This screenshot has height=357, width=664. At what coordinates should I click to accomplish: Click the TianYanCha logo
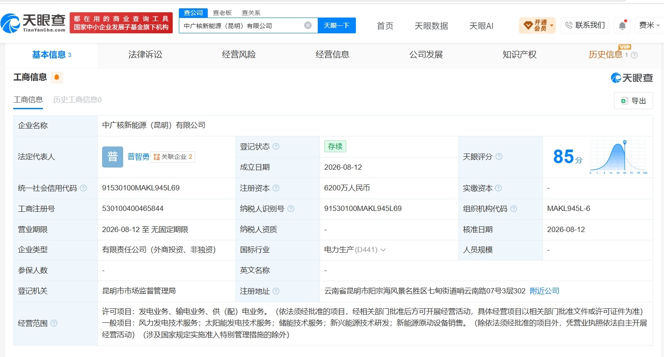tap(33, 23)
